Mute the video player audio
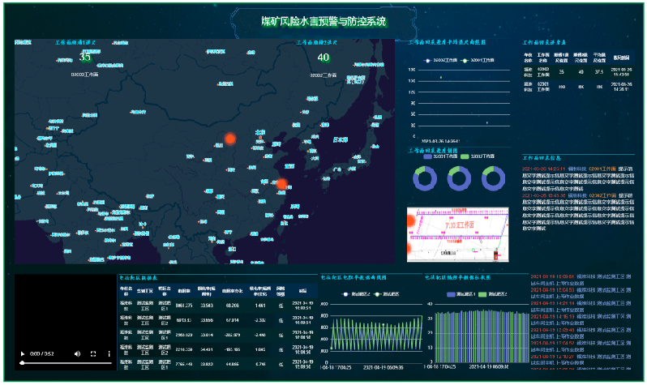The height and width of the screenshot is (385, 647). [x=77, y=353]
